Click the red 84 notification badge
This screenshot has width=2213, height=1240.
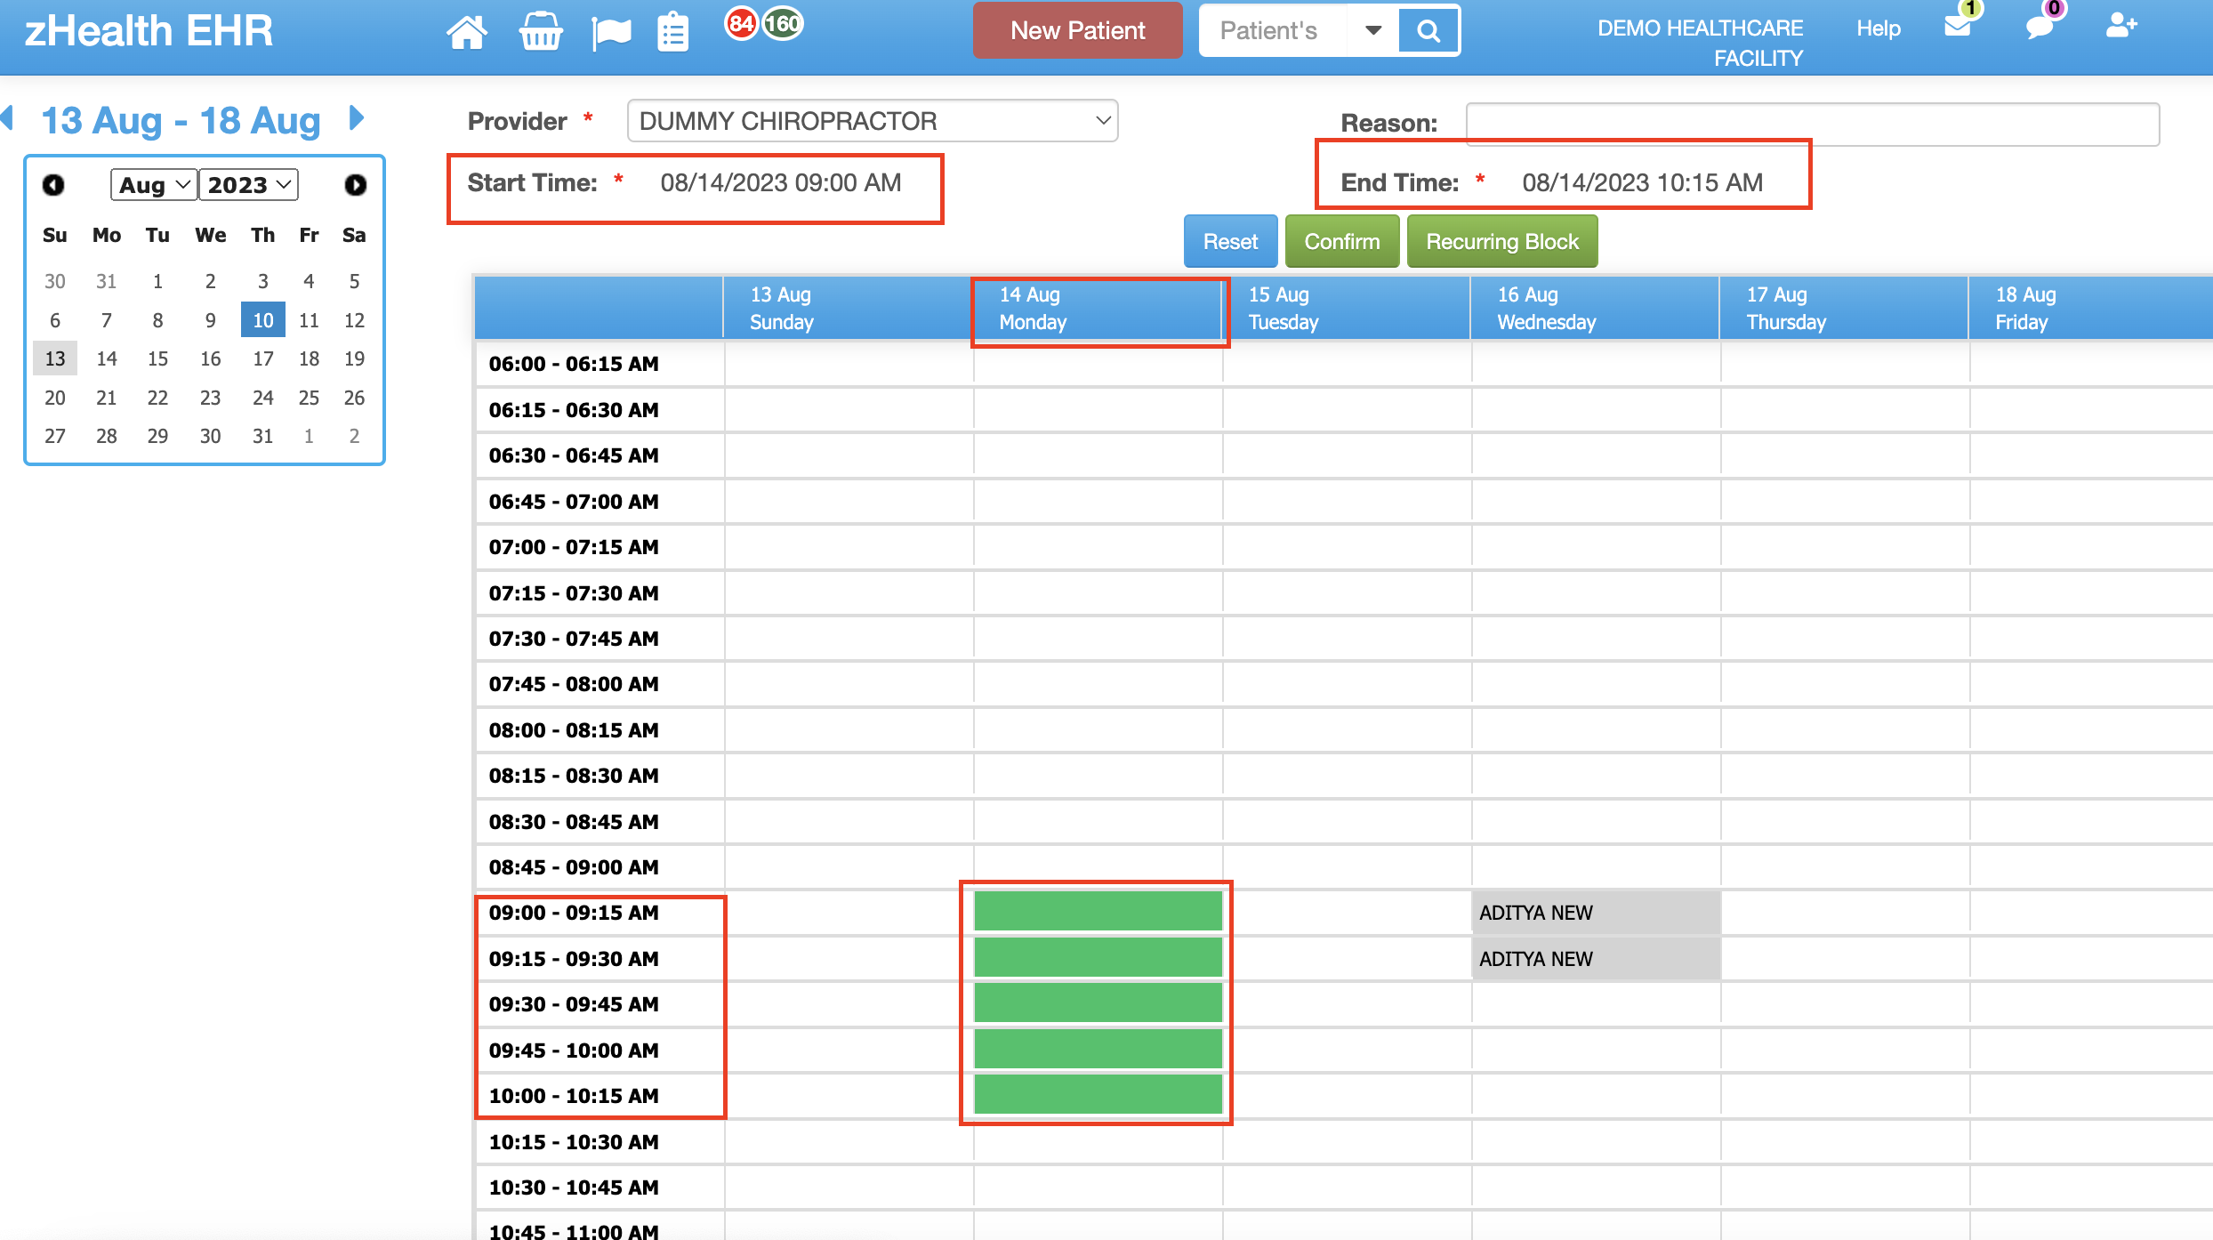tap(743, 23)
